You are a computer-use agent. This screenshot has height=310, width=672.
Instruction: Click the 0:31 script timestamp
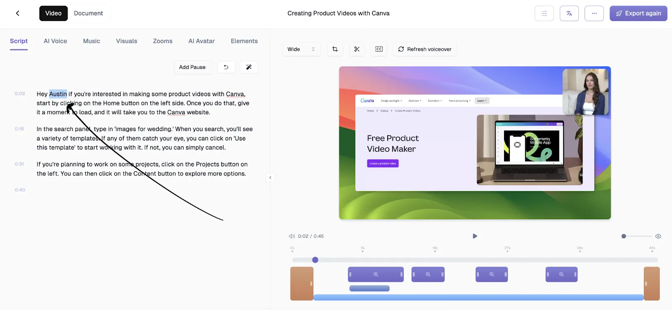point(19,164)
